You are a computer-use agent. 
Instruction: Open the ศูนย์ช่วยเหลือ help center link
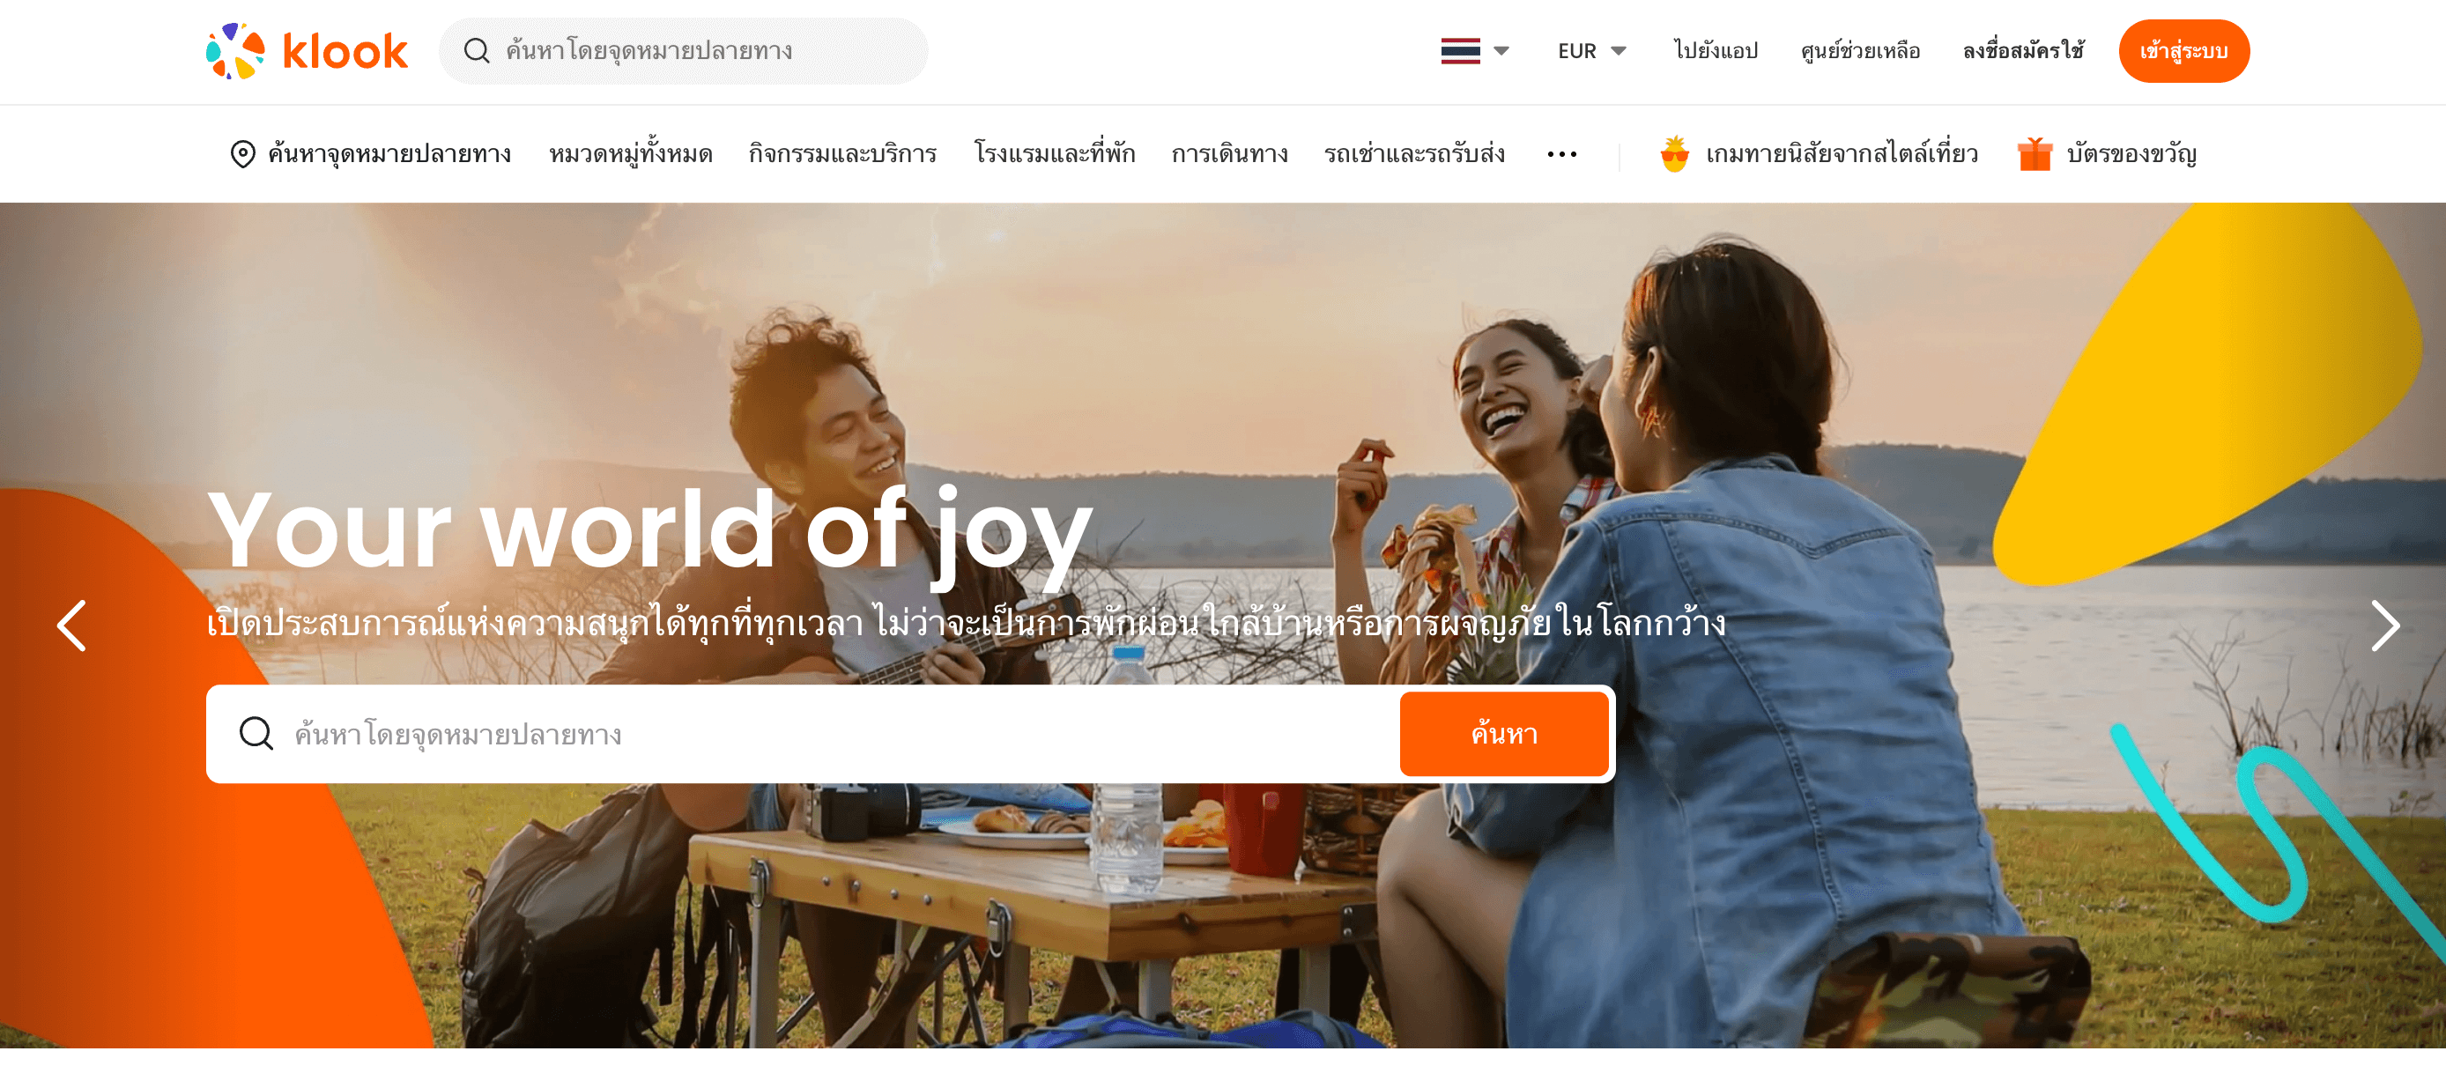pyautogui.click(x=1859, y=51)
